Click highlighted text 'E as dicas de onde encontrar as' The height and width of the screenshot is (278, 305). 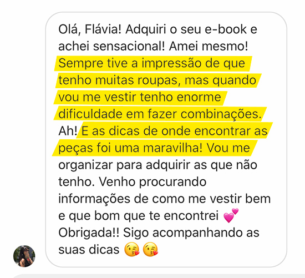tap(174, 131)
